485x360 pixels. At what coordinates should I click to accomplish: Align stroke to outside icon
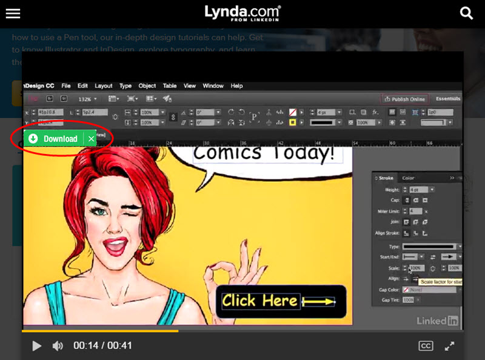click(426, 233)
